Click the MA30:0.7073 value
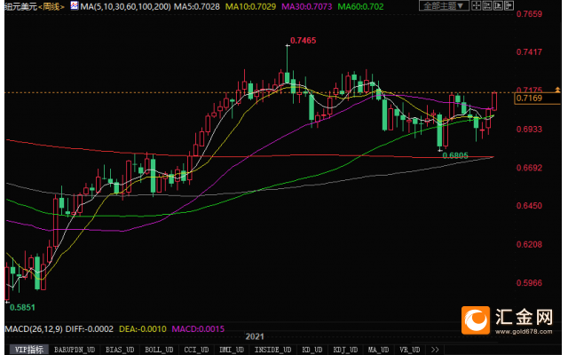 (306, 6)
